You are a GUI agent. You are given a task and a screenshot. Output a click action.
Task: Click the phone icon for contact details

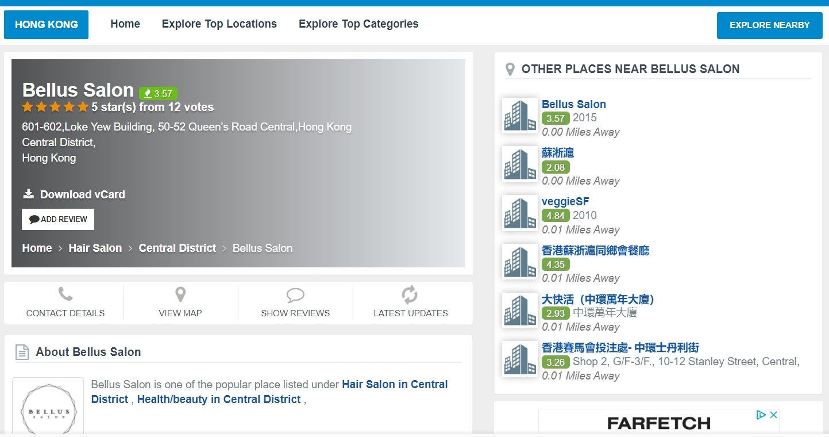[65, 295]
